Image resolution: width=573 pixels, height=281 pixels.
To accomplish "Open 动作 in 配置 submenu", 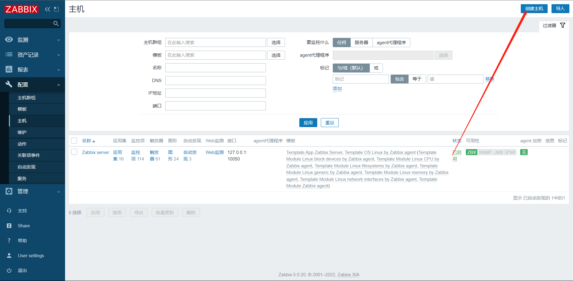I will [37, 144].
